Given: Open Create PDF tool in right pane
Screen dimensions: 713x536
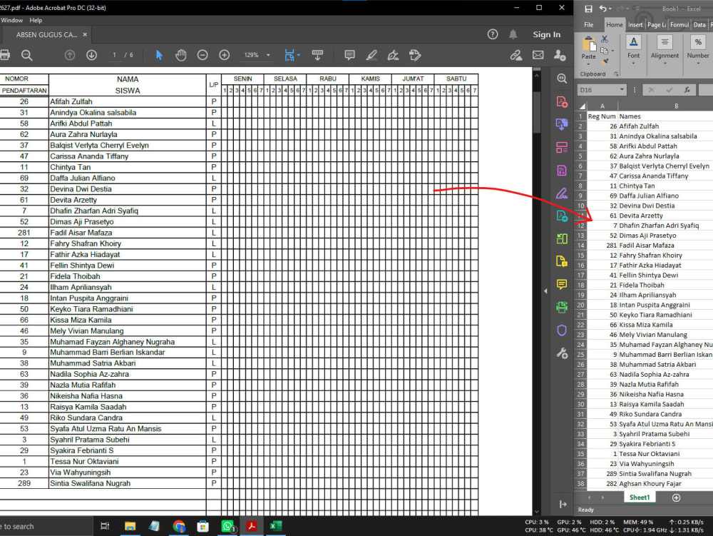Looking at the screenshot, I should pos(562,101).
